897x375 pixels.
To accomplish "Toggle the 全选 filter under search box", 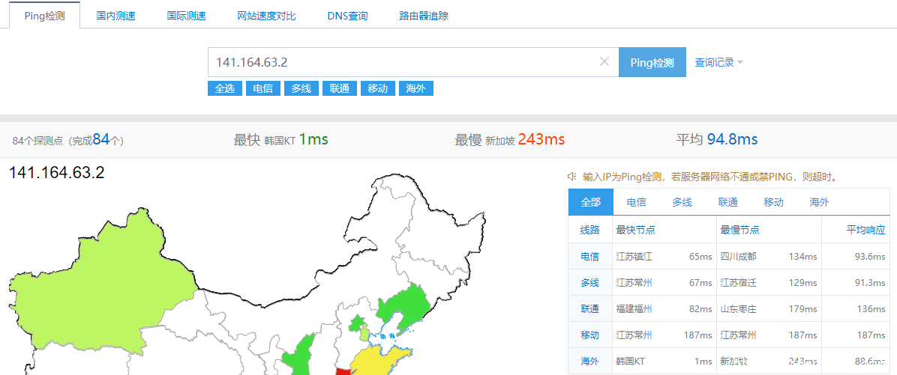I will (224, 88).
